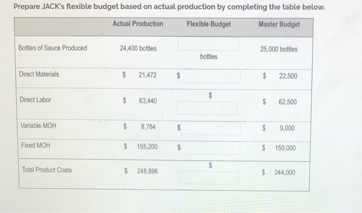Click the 25,000 bottles master budget value

[280, 50]
